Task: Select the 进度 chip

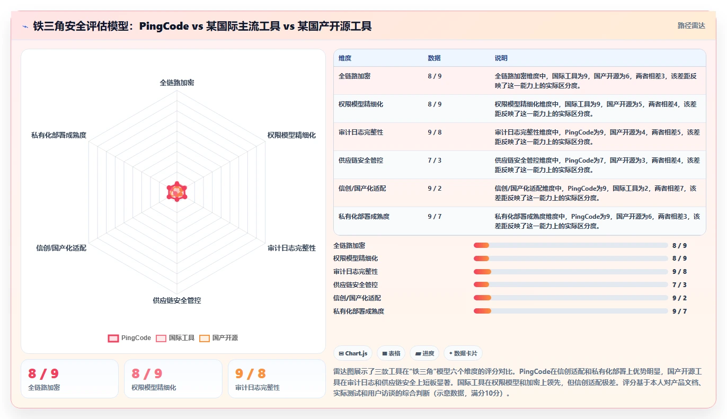Action: [424, 353]
